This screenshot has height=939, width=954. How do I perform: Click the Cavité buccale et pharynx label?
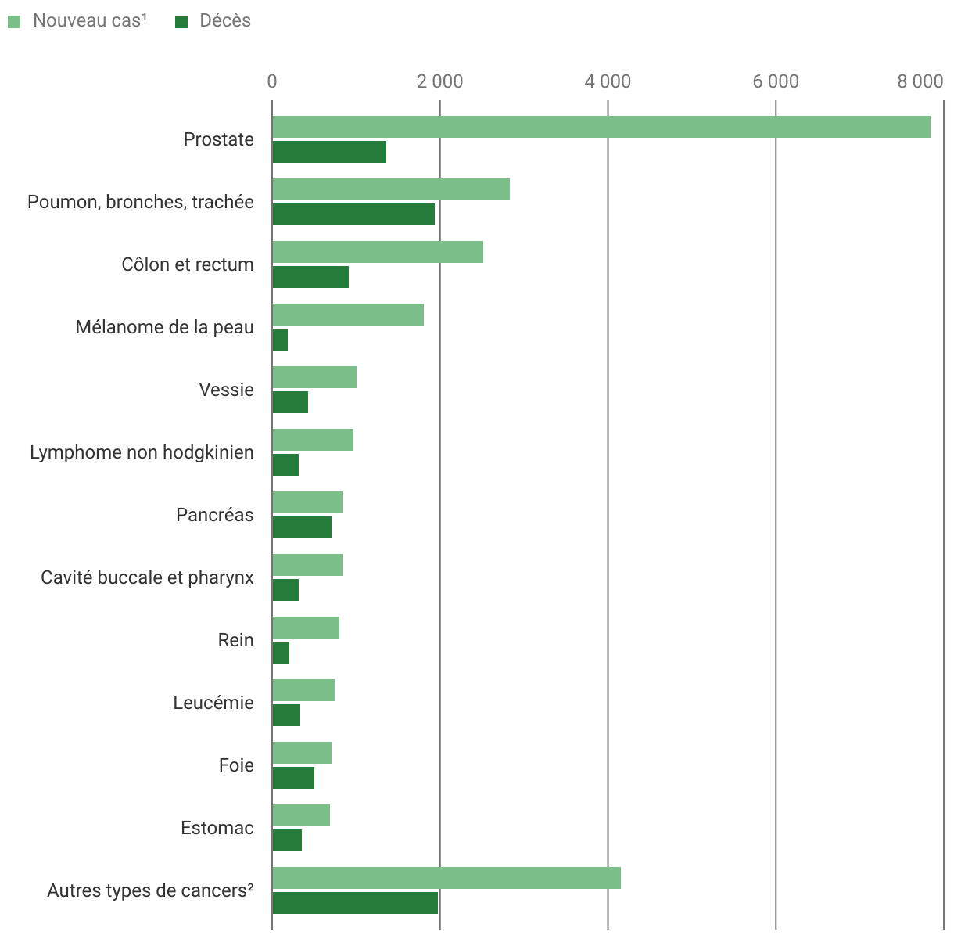click(147, 577)
